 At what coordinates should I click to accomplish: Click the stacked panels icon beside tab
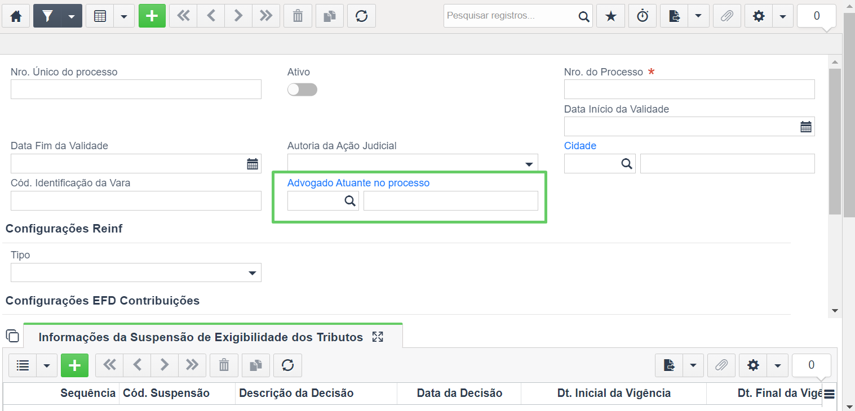[x=12, y=336]
